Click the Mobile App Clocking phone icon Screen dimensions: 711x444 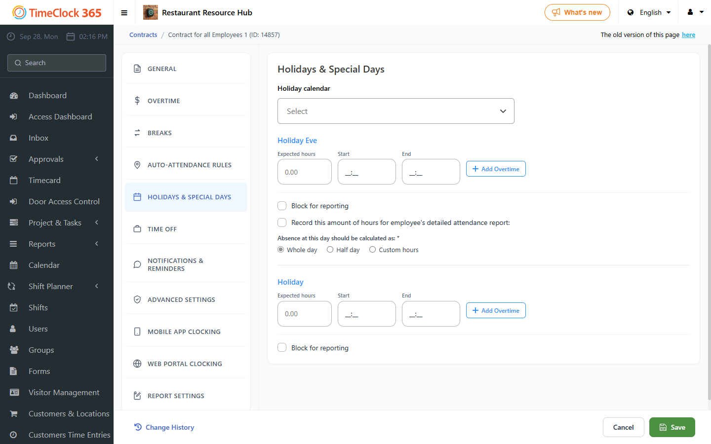coord(137,332)
